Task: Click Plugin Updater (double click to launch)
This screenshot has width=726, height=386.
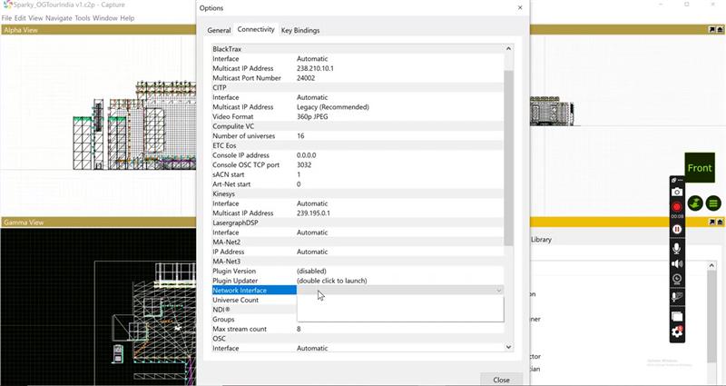Action: 332,281
